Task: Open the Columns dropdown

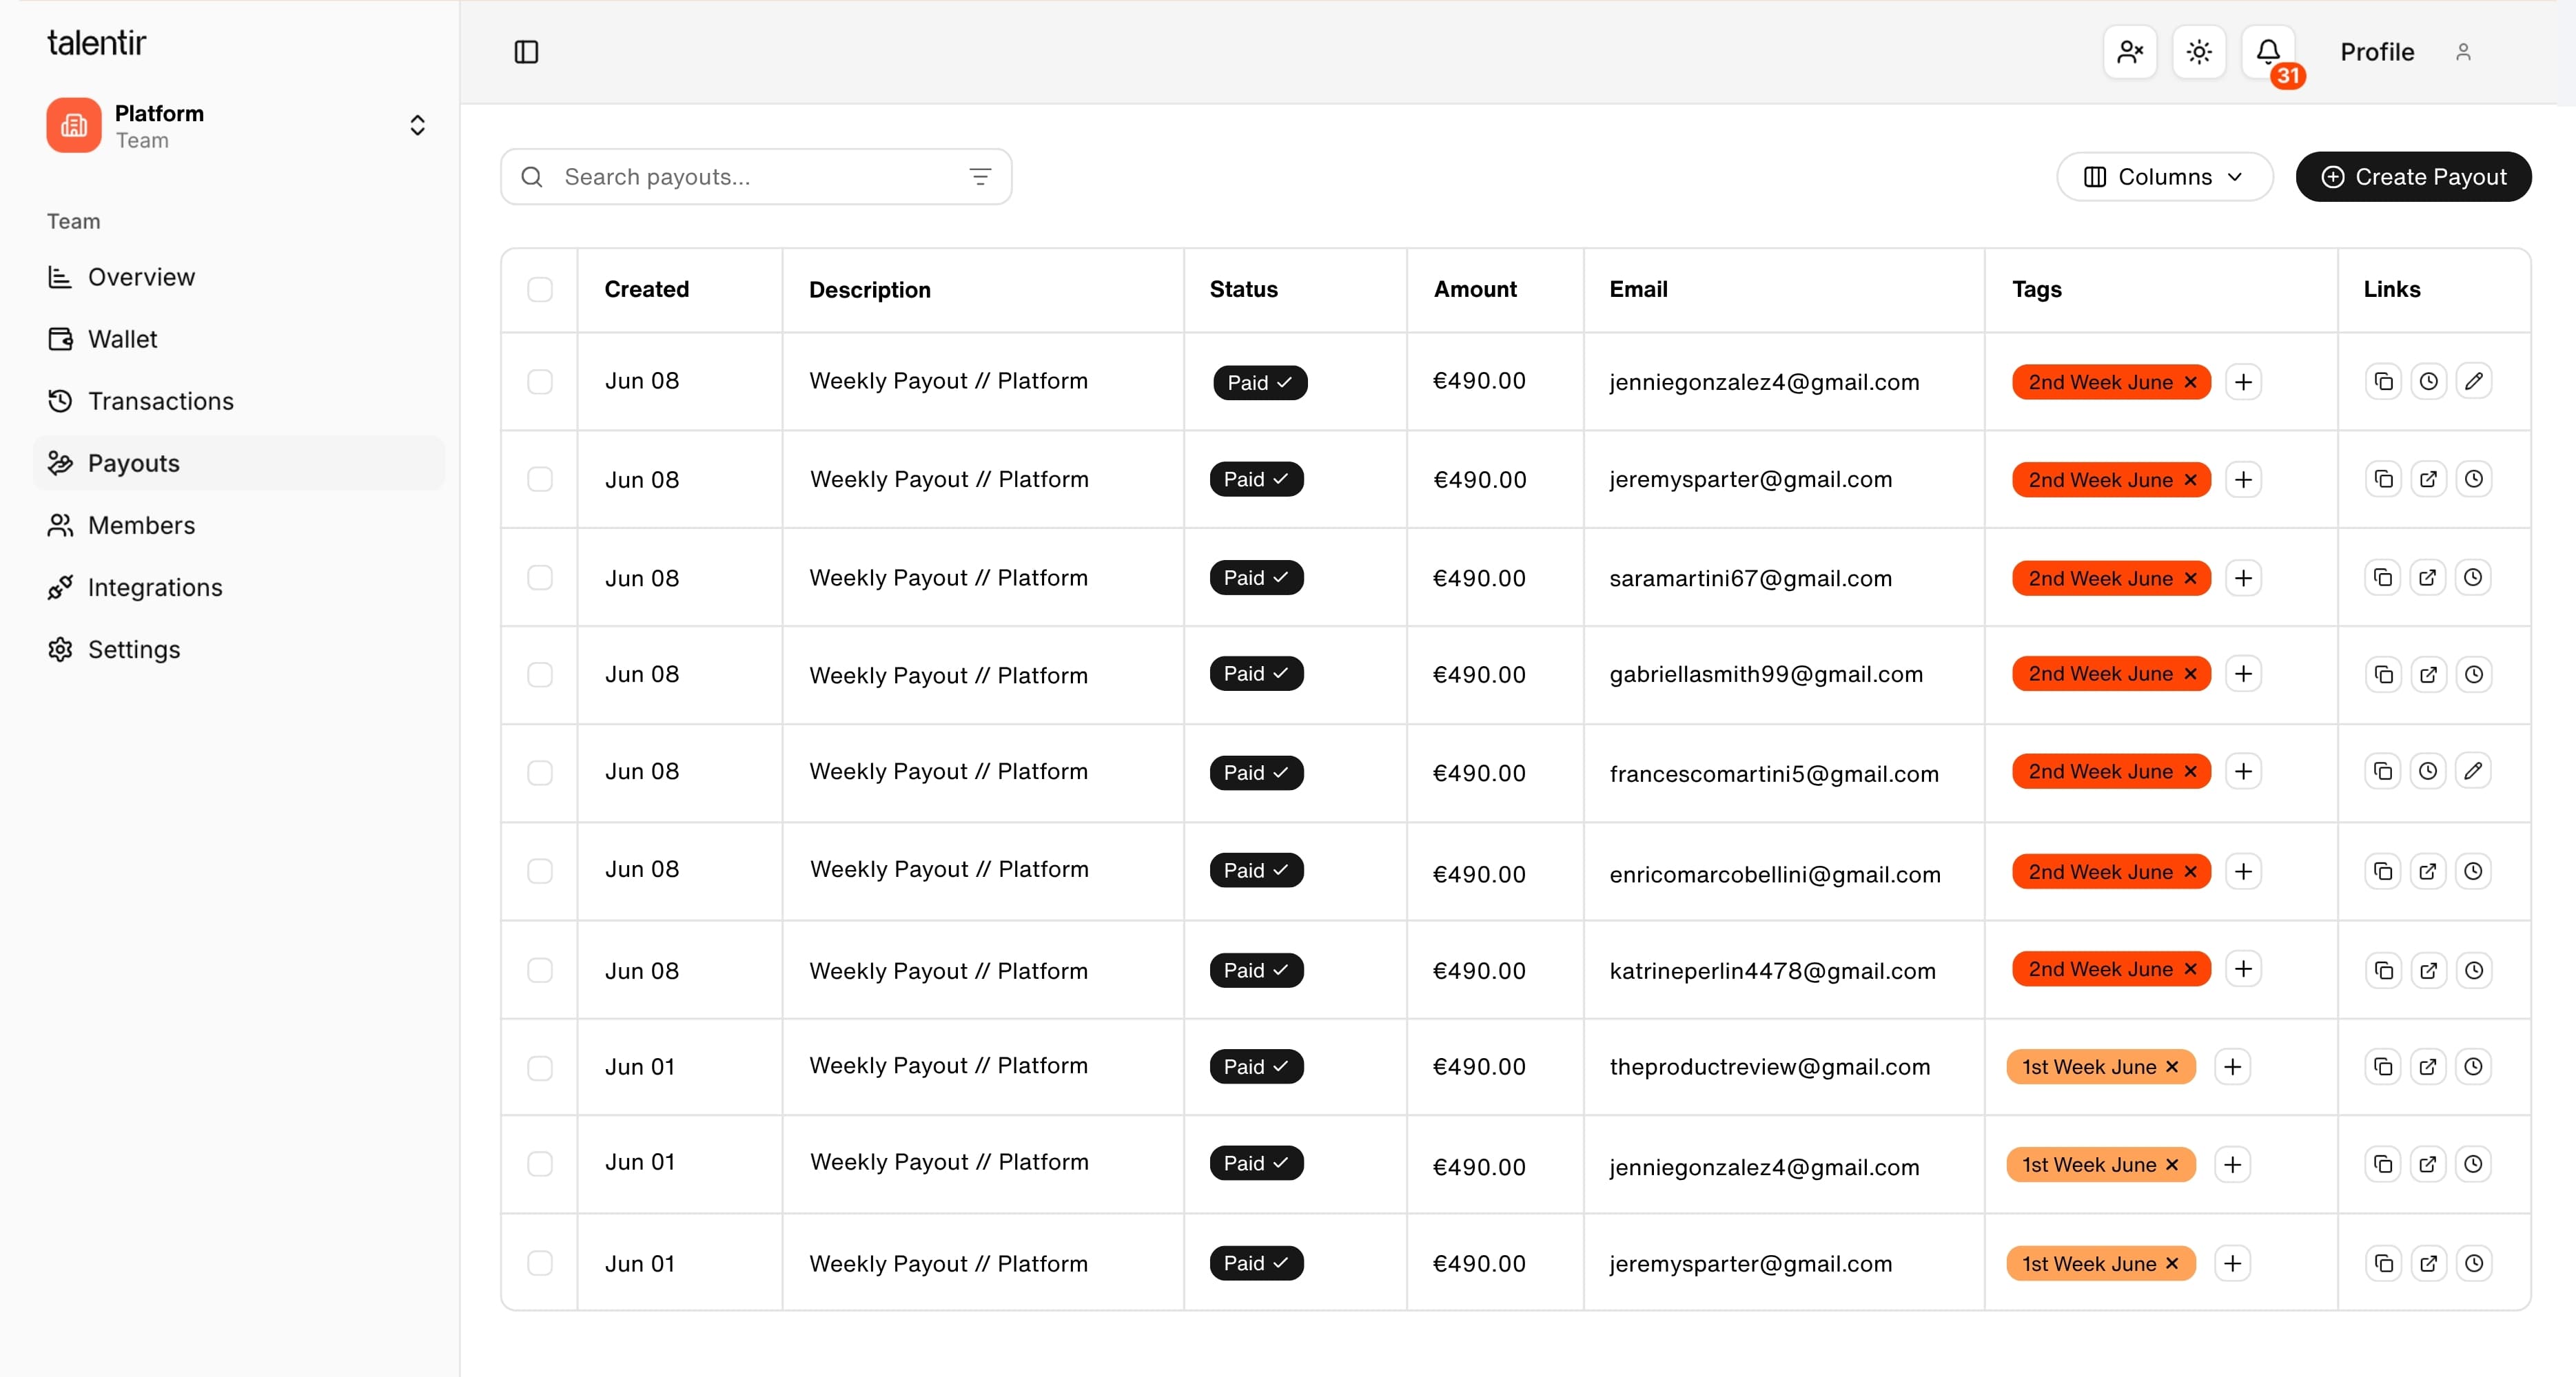Action: (x=2165, y=177)
